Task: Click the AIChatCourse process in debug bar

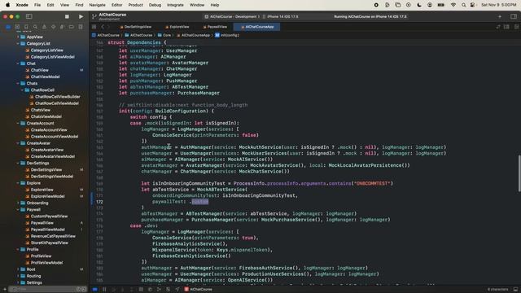Action: [x=199, y=290]
